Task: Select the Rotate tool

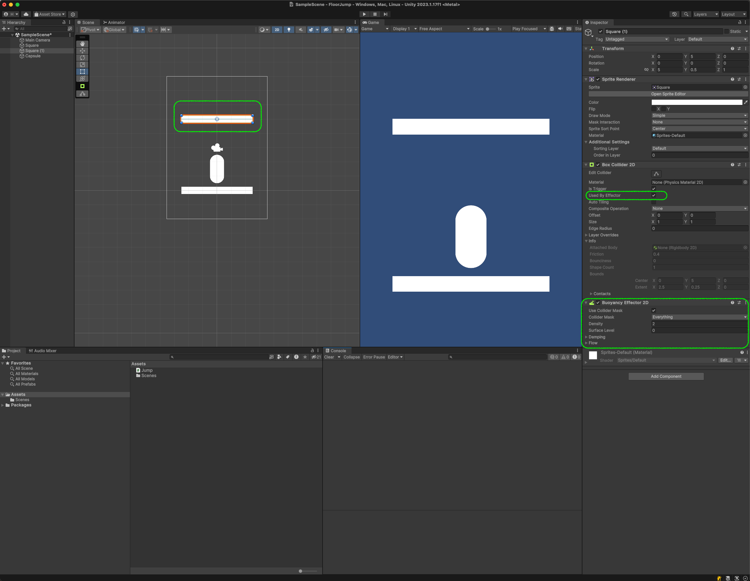Action: click(x=82, y=58)
